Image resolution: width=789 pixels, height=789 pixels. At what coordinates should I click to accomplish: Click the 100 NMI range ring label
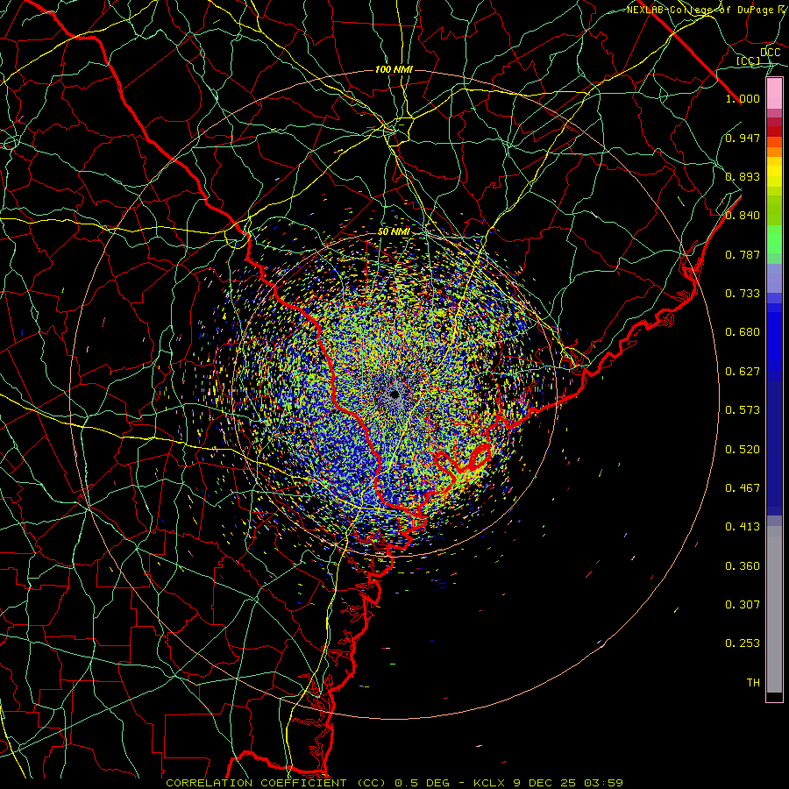click(x=394, y=69)
